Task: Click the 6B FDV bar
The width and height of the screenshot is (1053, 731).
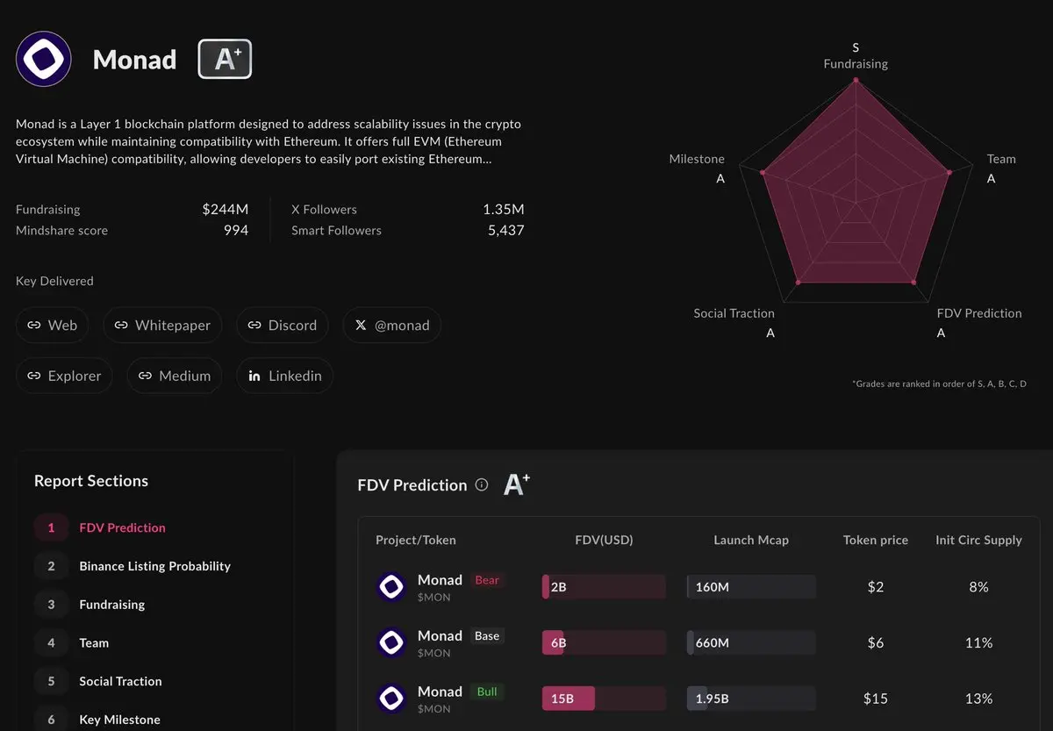Action: (x=604, y=643)
